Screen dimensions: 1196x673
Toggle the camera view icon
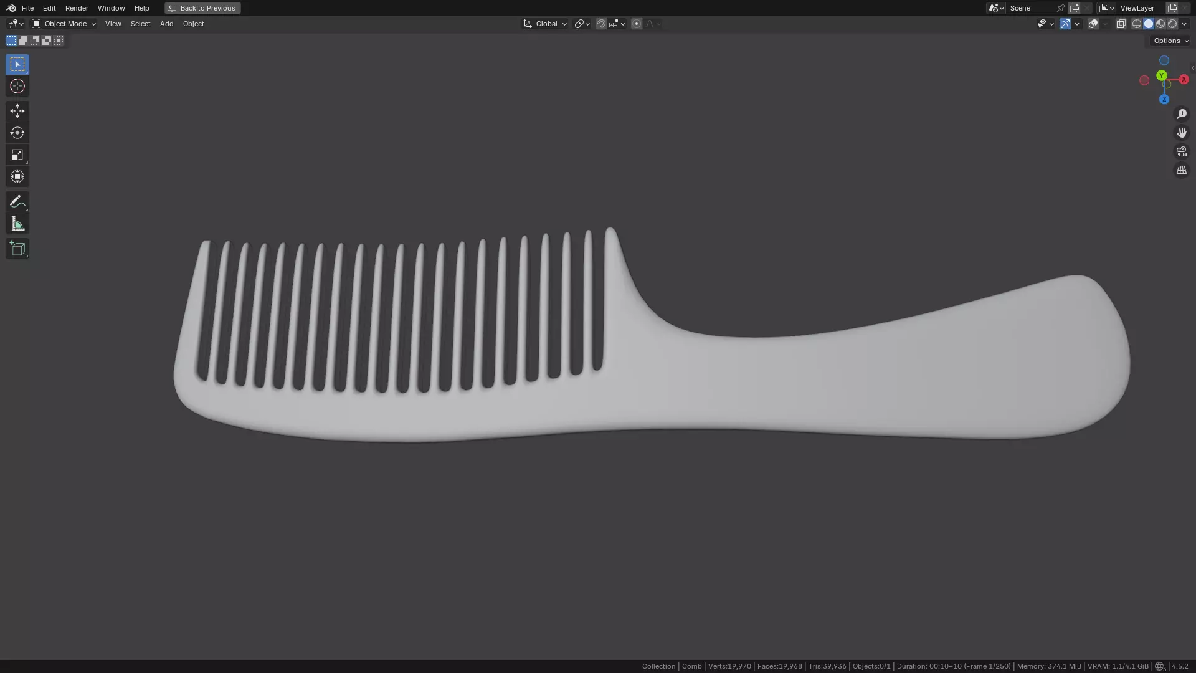coord(1182,151)
